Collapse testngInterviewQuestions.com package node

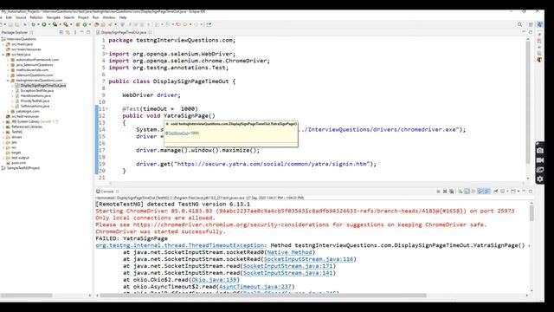8,81
